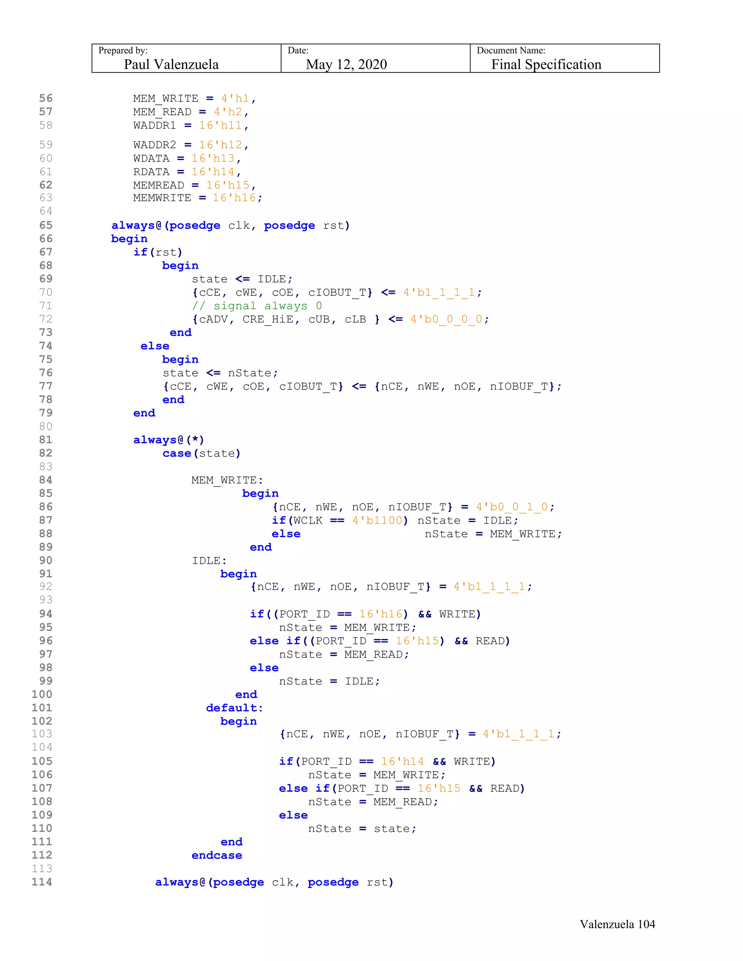This screenshot has width=743, height=961.
Task: Click line 114 always@(posedge clk, posedge rst)
Action: click(274, 882)
